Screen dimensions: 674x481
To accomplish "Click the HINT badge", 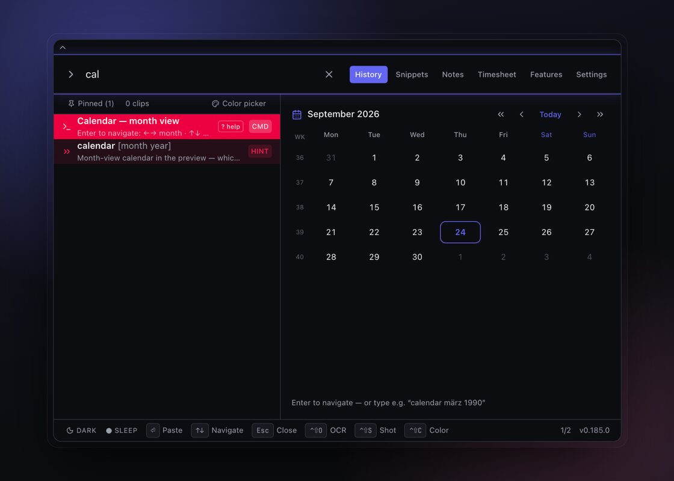I will click(x=259, y=151).
